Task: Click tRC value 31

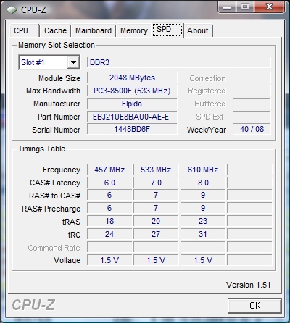Action: (203, 234)
